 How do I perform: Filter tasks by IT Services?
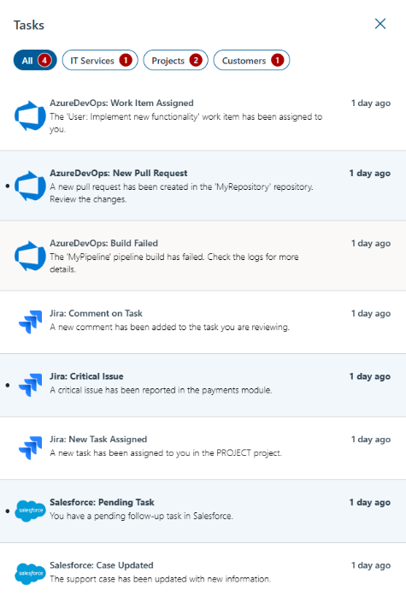pos(100,61)
